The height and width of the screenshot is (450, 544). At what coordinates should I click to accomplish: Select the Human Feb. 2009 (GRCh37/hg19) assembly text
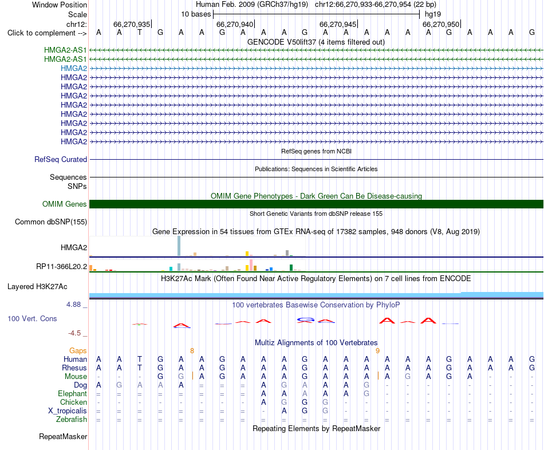click(252, 5)
